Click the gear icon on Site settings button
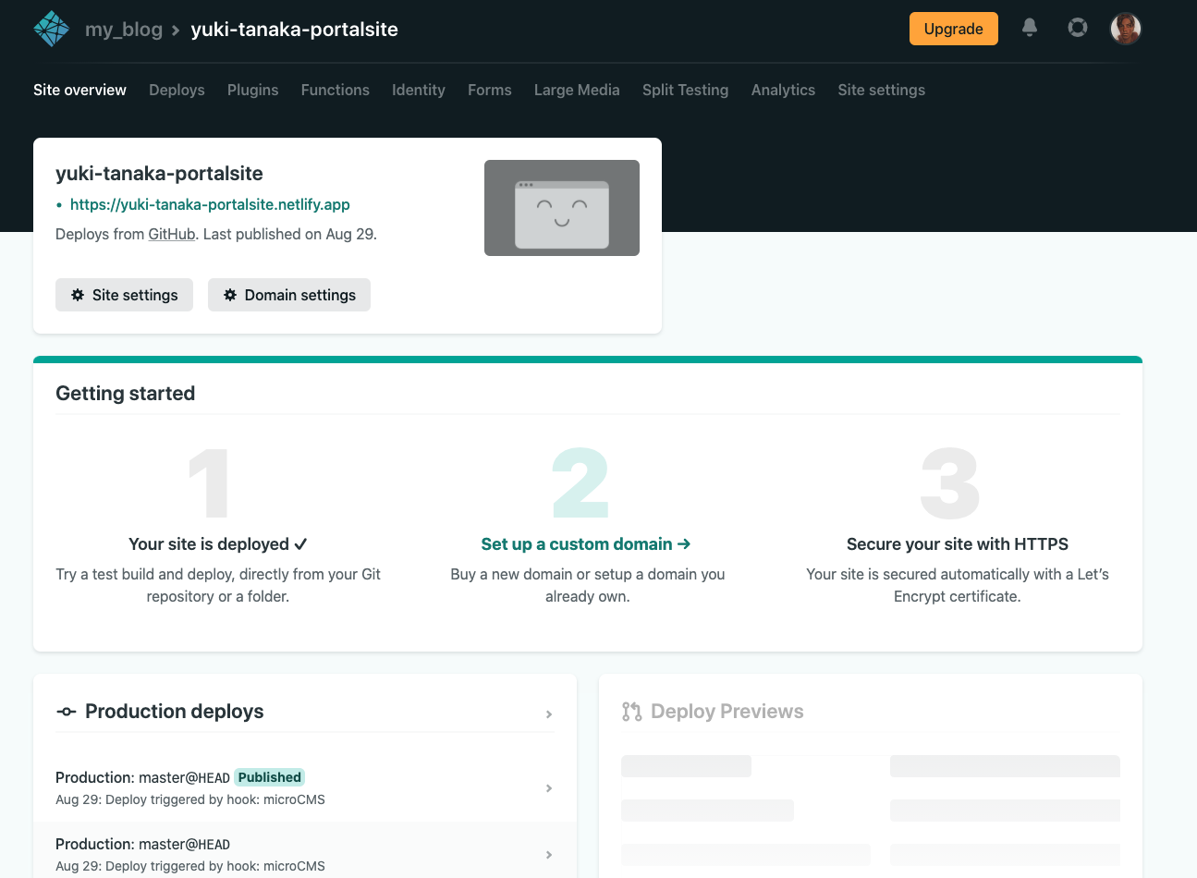Viewport: 1197px width, 878px height. click(x=78, y=295)
